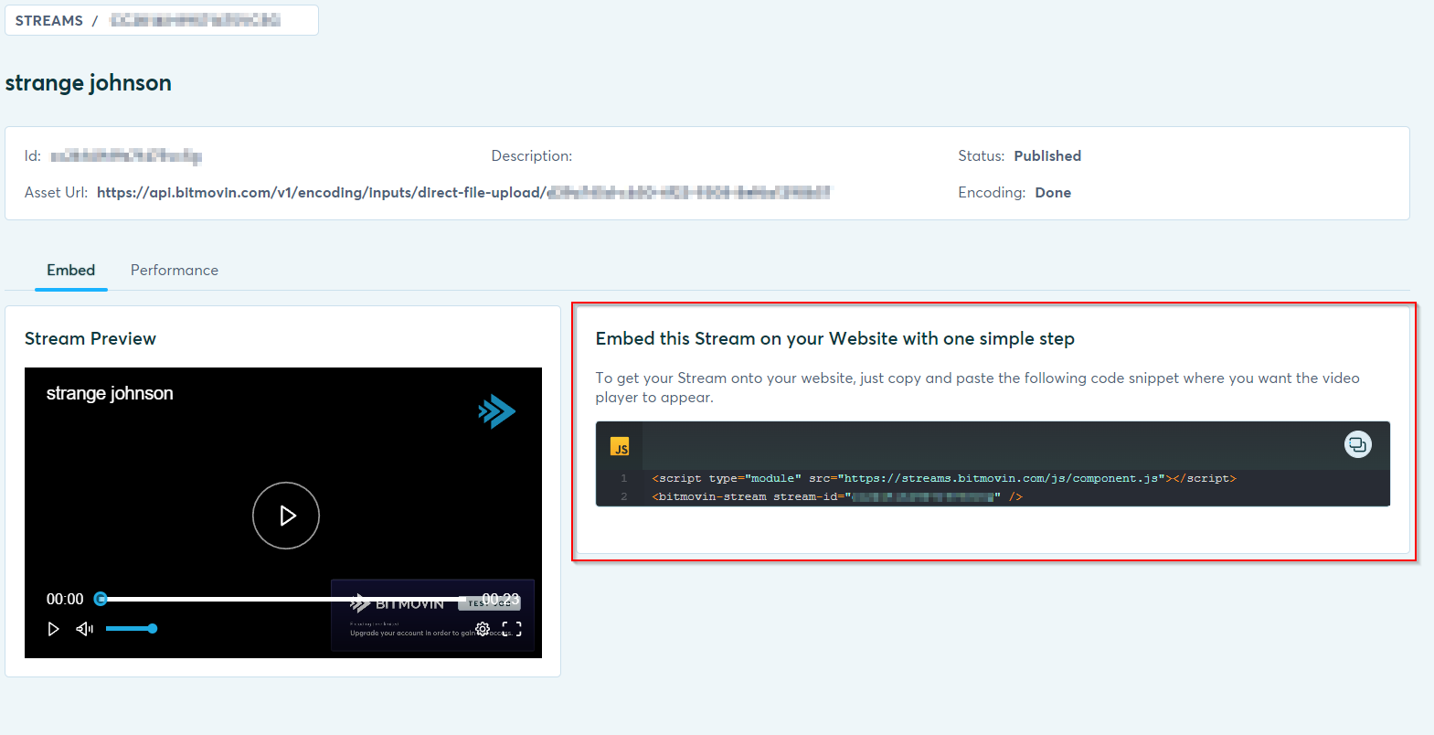
Task: Click the video title overlay 'strange johnson'
Action: point(110,393)
